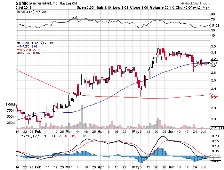Click the SUMR (Daily) 3.09 legend text
Viewport: 224px width, 170px height.
point(37,43)
